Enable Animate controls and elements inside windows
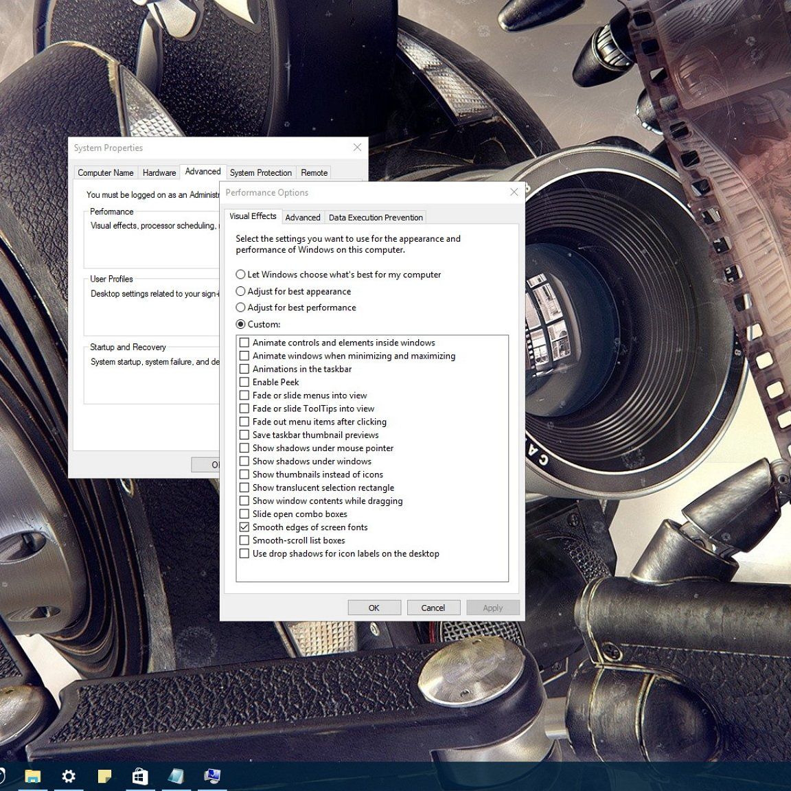Viewport: 791px width, 791px height. coord(244,343)
